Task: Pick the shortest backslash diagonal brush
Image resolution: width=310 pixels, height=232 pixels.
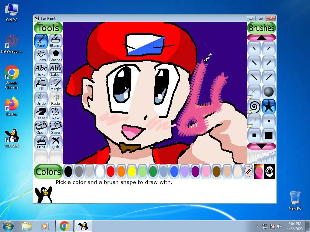Action: 254,48
